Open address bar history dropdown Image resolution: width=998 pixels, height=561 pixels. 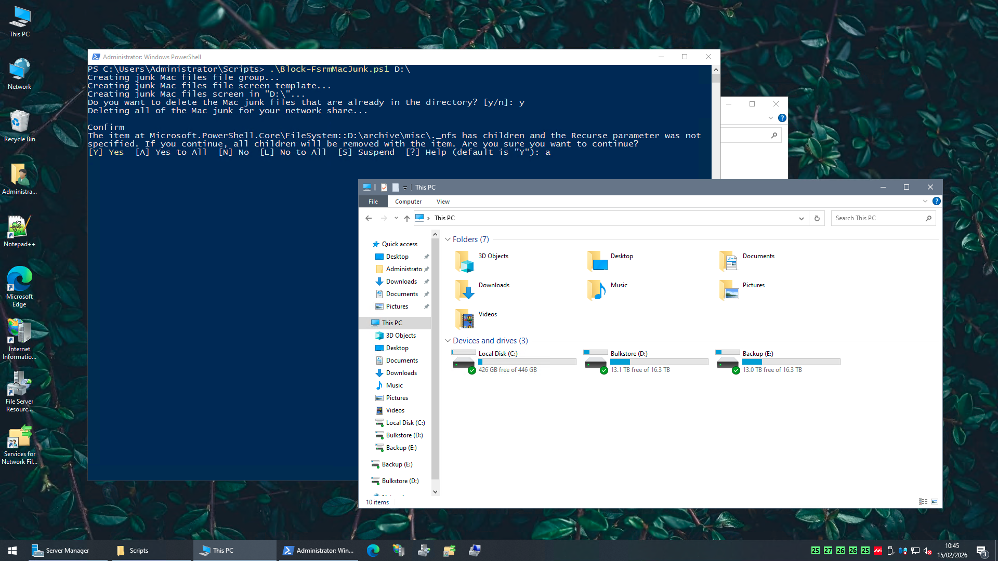(801, 218)
